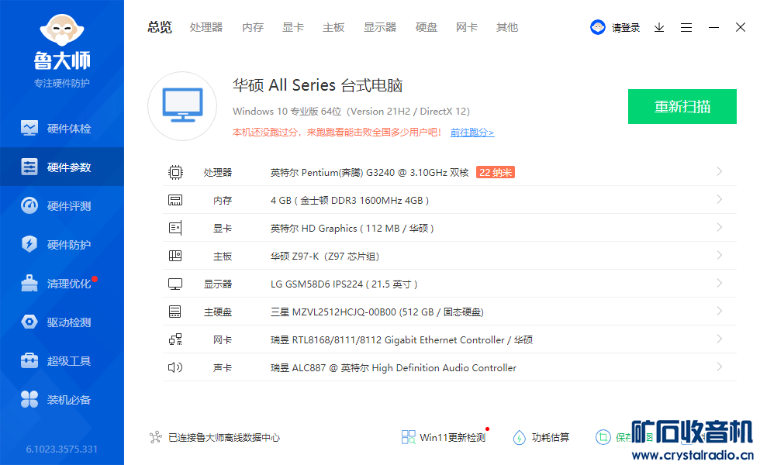Viewport: 760px width, 465px height.
Task: Click the Win11更新检测 label
Action: tap(452, 437)
